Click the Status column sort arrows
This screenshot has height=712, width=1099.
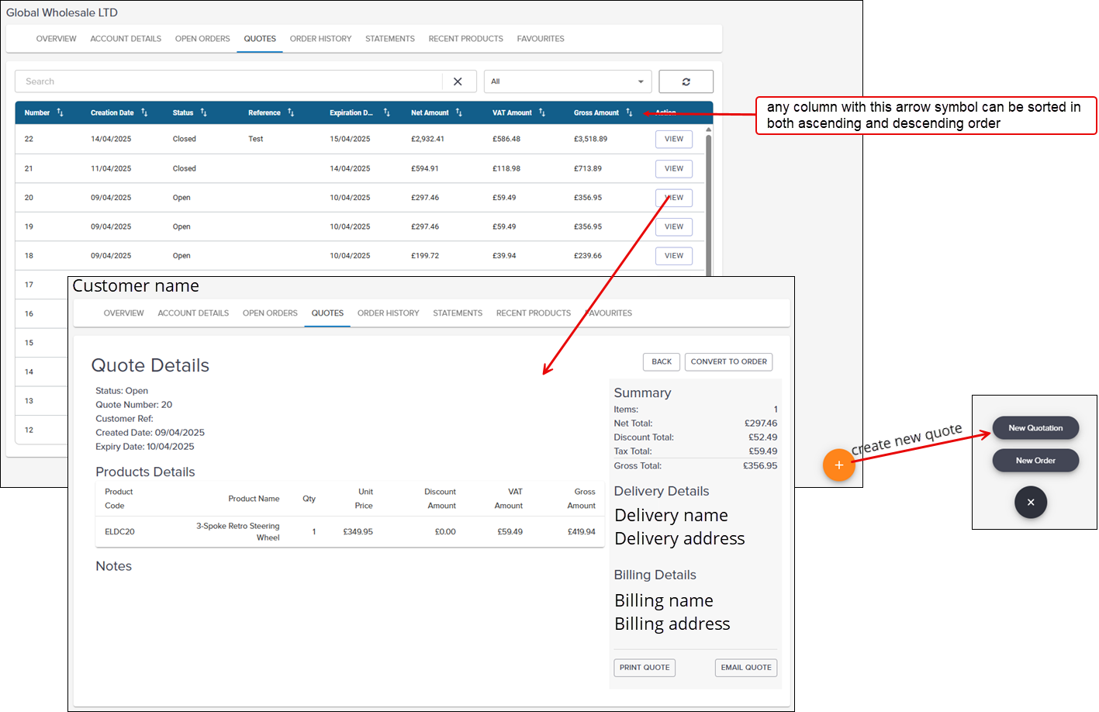point(203,112)
